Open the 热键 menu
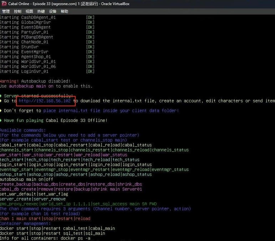275x241 pixels. pos(41,11)
